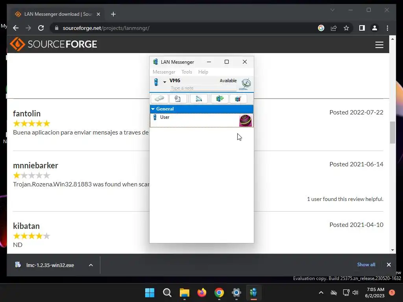
Task: Open Firefox from the taskbar
Action: pos(202,293)
